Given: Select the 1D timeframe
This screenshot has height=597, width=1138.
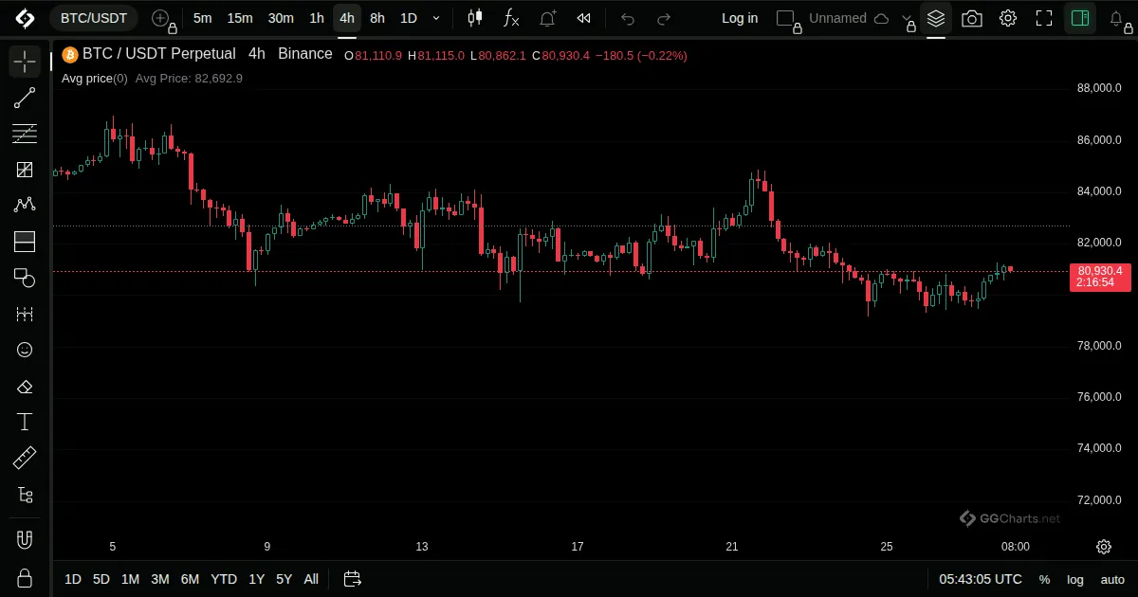Looking at the screenshot, I should [x=408, y=18].
